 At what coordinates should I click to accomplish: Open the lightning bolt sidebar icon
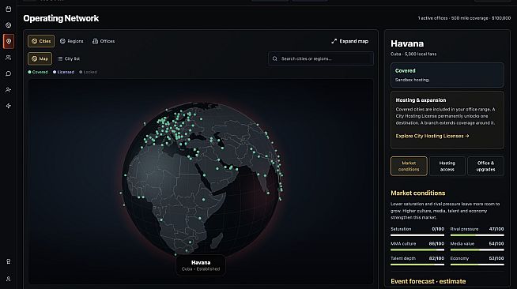8,106
